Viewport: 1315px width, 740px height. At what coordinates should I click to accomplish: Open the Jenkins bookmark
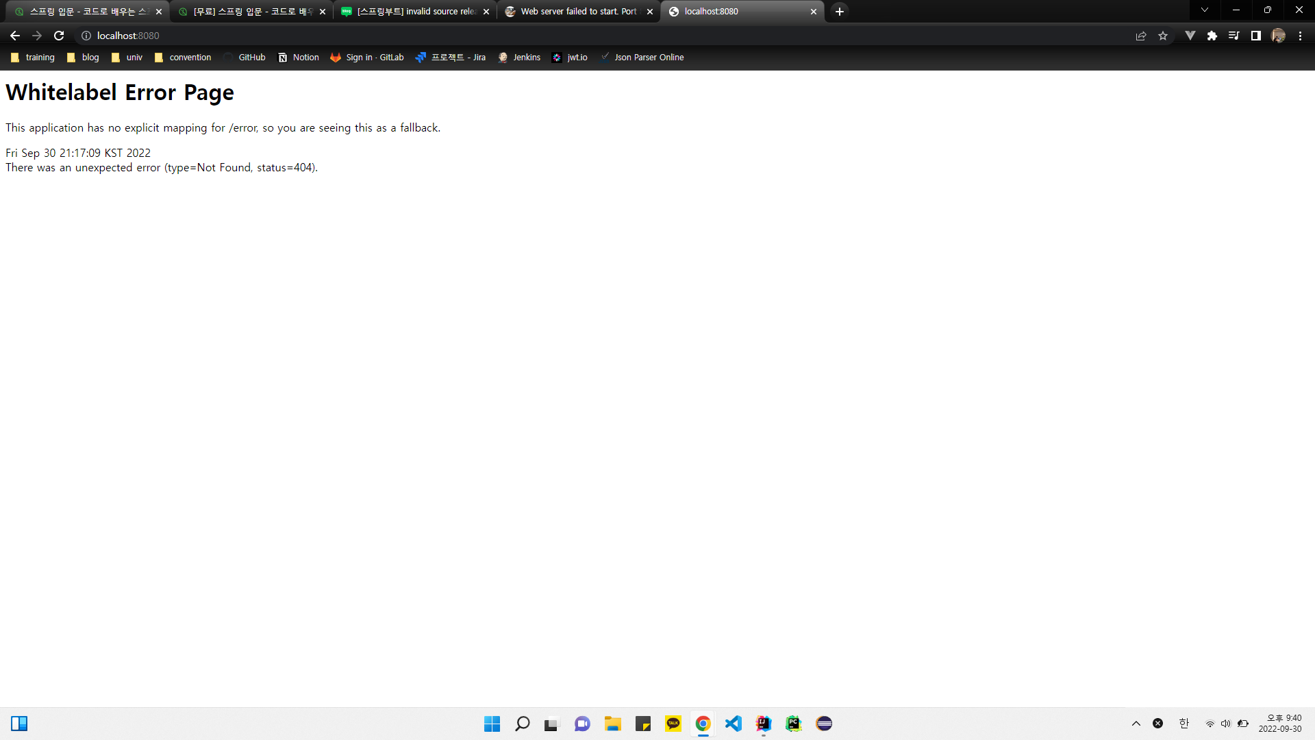point(519,58)
